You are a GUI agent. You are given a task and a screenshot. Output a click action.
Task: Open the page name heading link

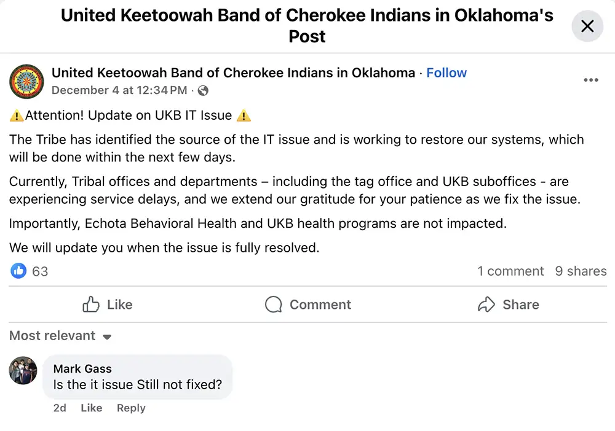pos(234,72)
